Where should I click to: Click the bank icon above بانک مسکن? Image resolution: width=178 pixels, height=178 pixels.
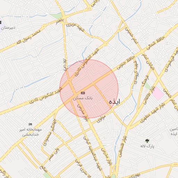tap(83, 93)
